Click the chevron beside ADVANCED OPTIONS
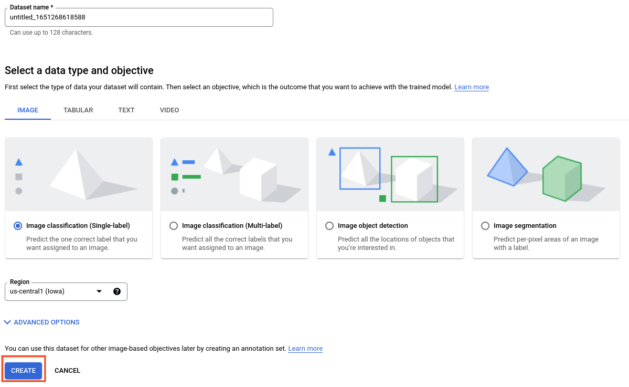Screen dimensions: 629x387 [7, 322]
